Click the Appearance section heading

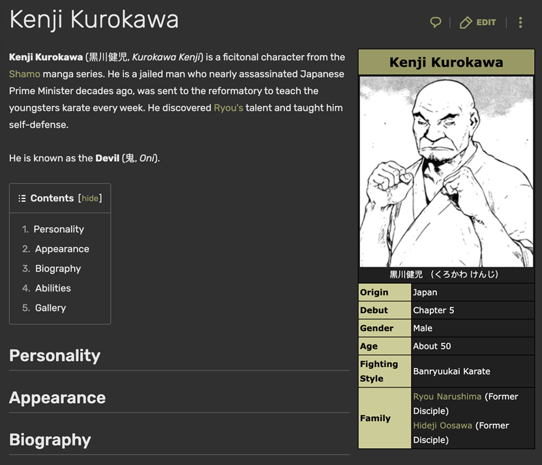click(x=57, y=398)
